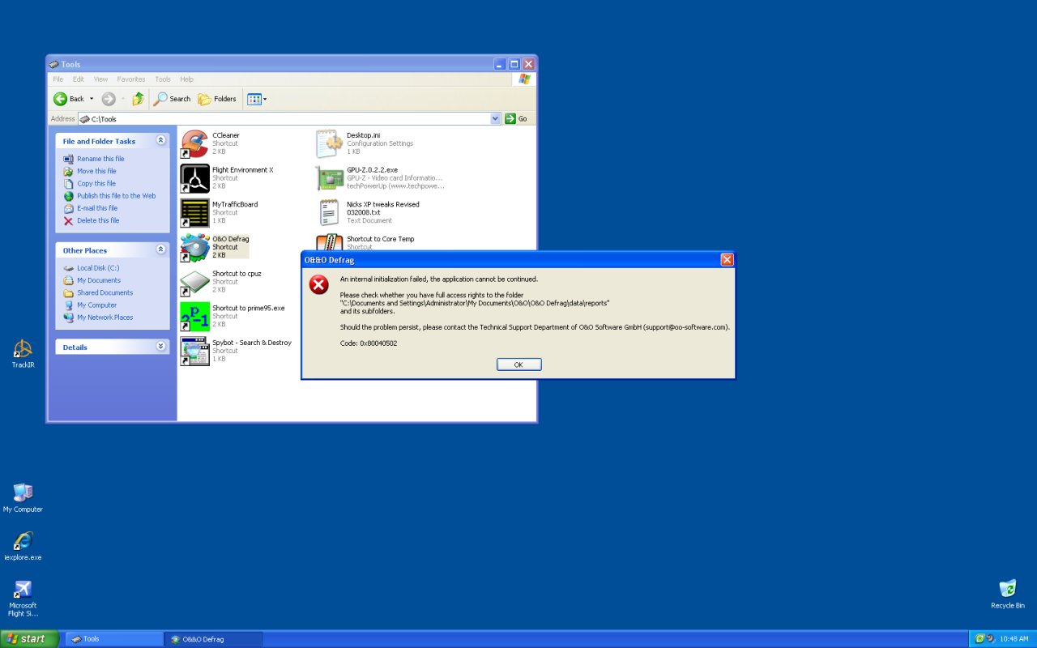Open Shared Documents from Other Places

(105, 292)
